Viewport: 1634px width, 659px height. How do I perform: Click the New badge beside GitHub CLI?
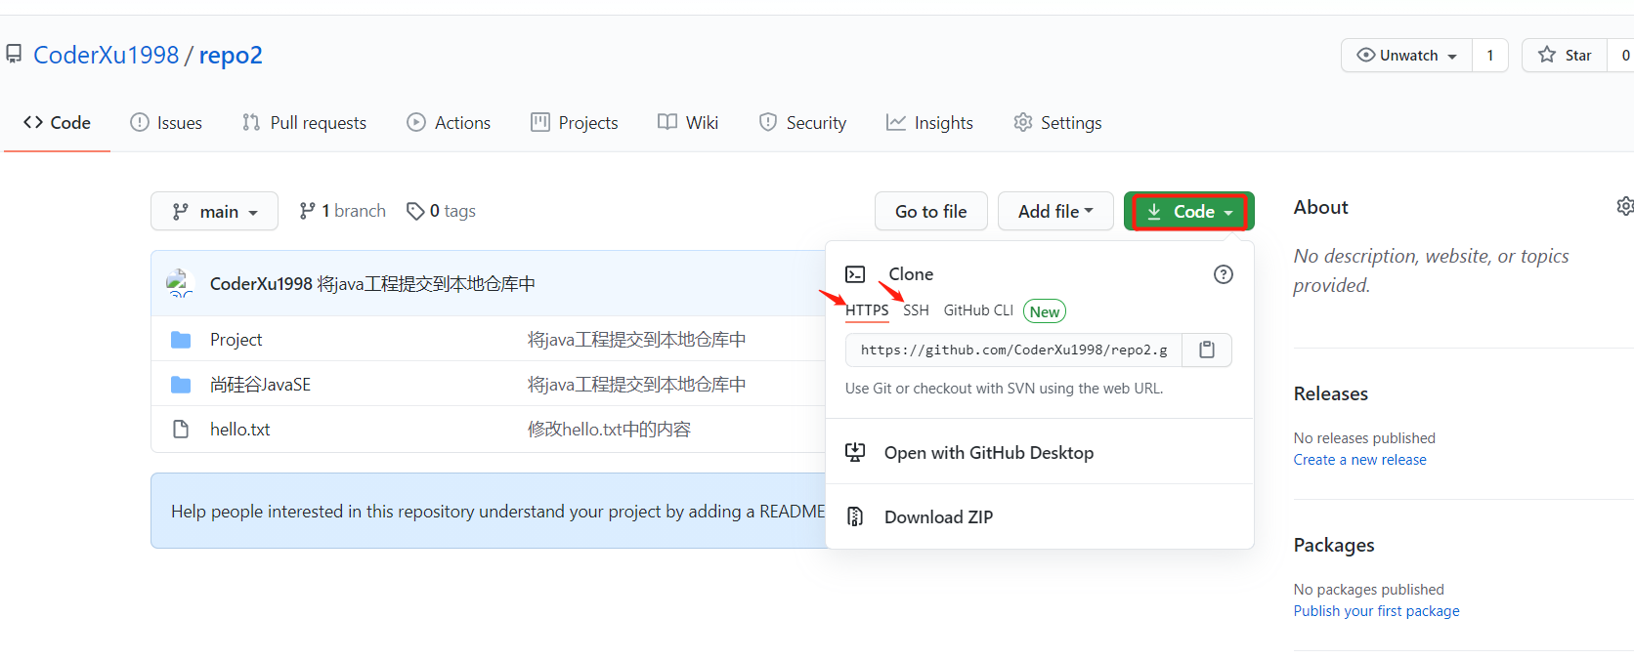click(x=1044, y=311)
